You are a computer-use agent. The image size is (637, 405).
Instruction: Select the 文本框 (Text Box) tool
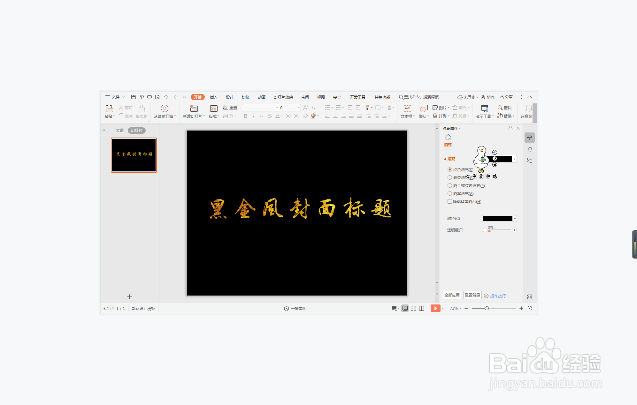point(407,112)
